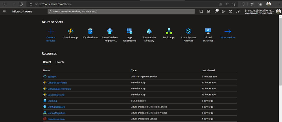Screen dimensions: 282x122
Task: Click the browser profile avatar
Action: coord(268,4)
